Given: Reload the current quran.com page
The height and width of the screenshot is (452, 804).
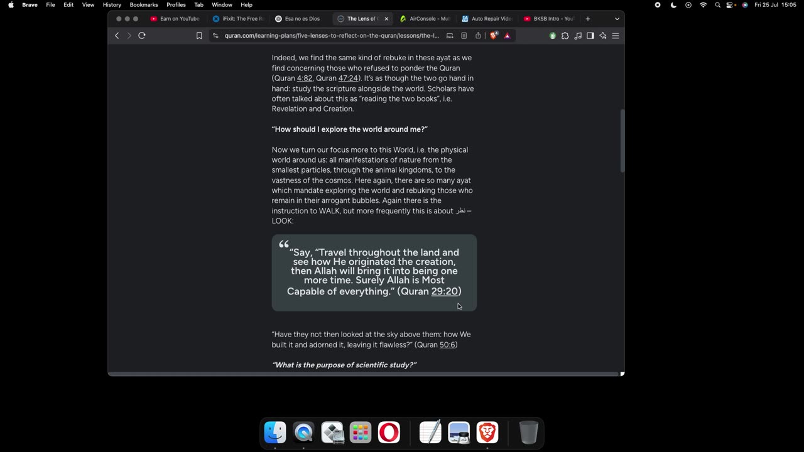Looking at the screenshot, I should (x=142, y=36).
